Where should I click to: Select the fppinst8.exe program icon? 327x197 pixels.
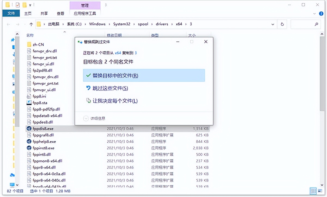29,148
